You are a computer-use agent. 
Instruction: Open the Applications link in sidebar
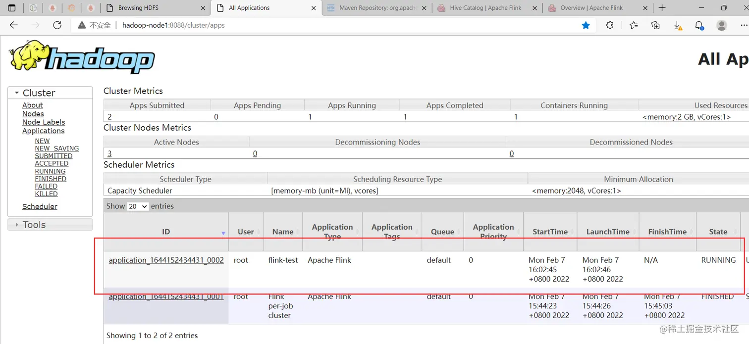[x=43, y=131]
